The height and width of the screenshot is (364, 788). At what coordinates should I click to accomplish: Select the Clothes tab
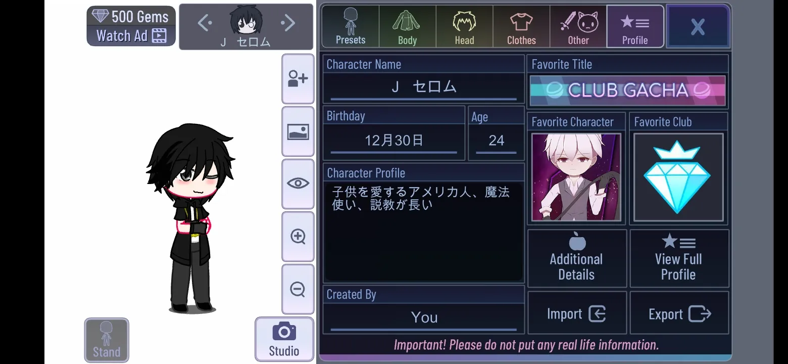click(x=521, y=26)
